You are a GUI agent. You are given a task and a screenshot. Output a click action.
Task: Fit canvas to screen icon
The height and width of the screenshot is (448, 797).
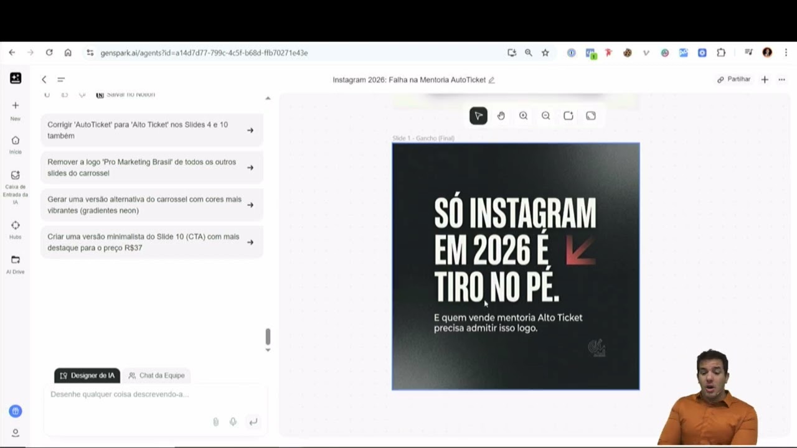pyautogui.click(x=591, y=116)
